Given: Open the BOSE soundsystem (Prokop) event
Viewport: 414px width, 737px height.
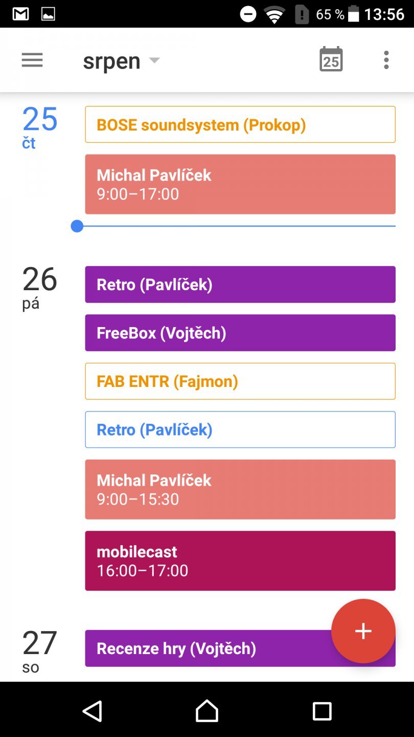Looking at the screenshot, I should tap(240, 124).
